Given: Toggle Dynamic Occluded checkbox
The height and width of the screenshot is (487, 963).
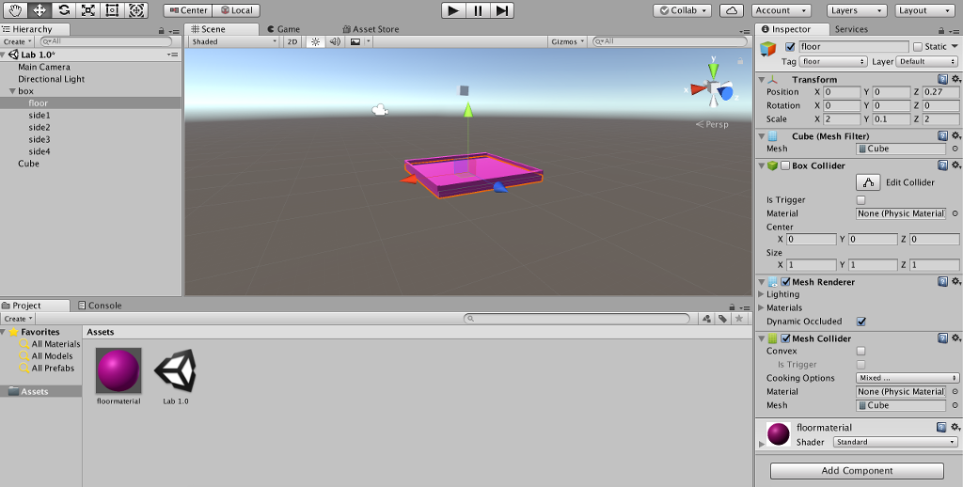Looking at the screenshot, I should tap(861, 322).
